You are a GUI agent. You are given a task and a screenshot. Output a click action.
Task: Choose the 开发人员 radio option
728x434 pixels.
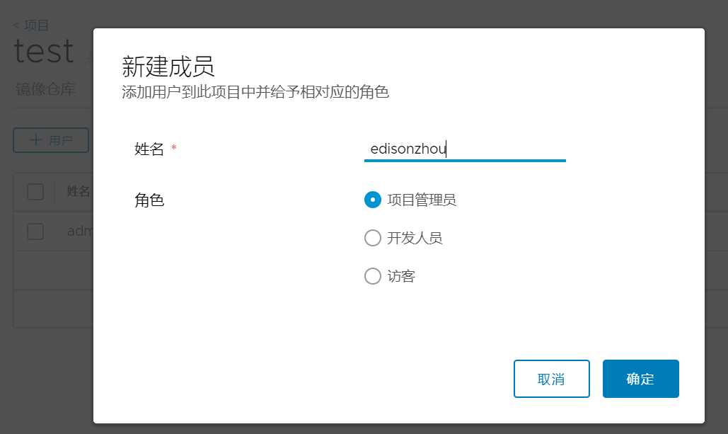373,238
